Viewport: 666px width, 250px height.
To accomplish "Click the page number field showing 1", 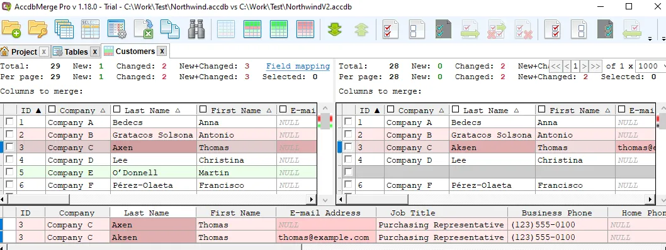I will click(x=575, y=66).
